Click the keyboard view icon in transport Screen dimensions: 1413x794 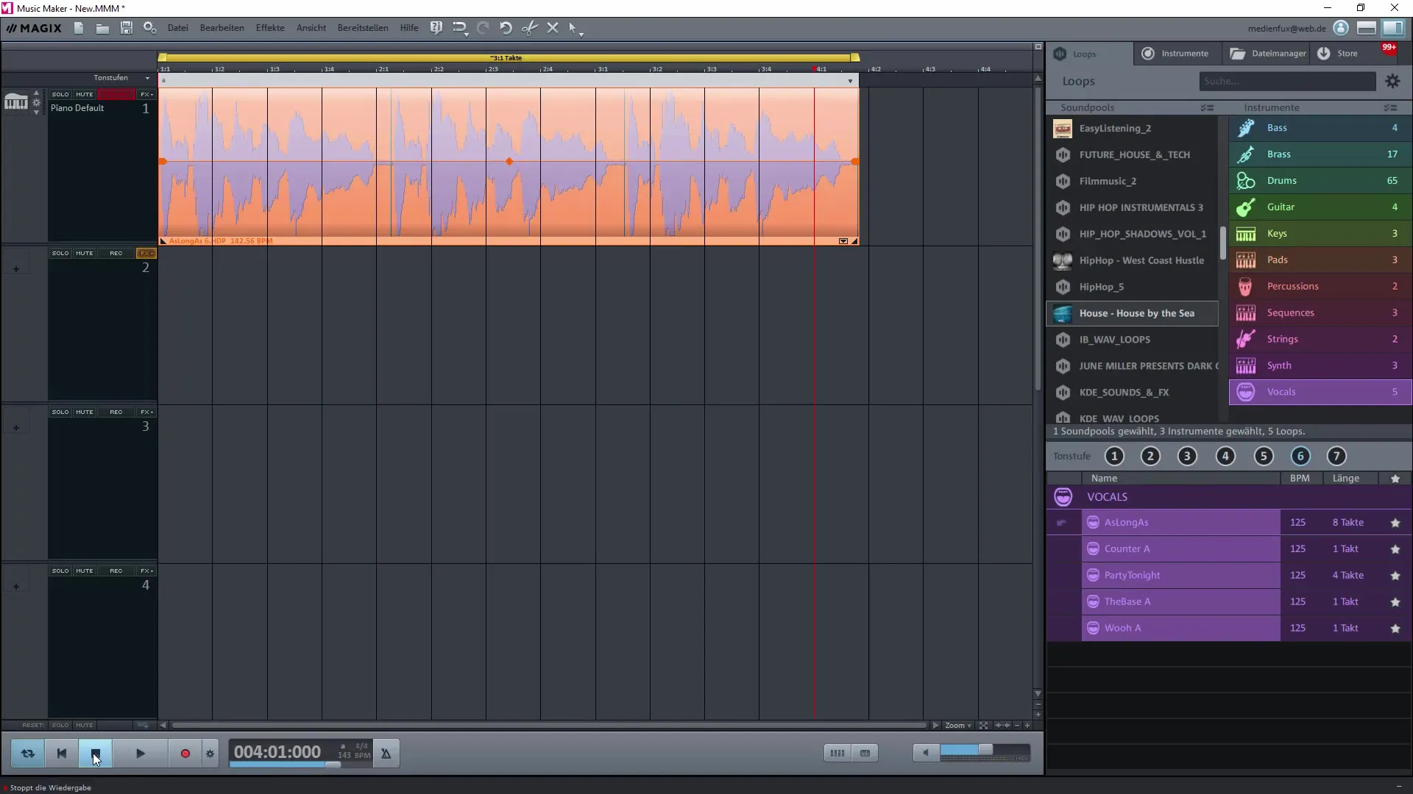click(865, 753)
